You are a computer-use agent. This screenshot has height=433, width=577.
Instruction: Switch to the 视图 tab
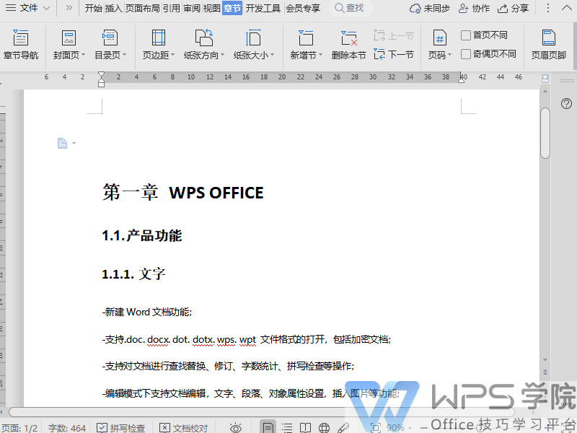[211, 8]
